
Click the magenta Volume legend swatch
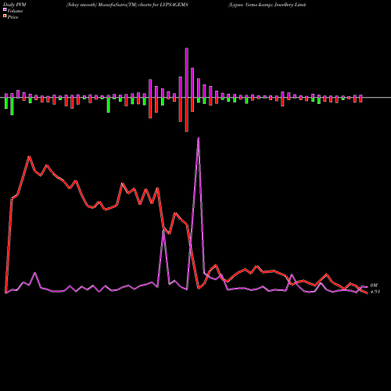tap(5, 9)
